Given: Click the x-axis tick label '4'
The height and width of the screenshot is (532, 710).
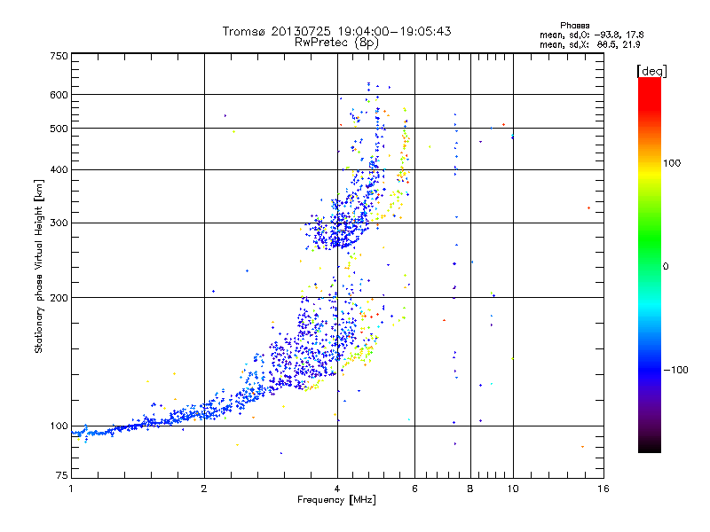Looking at the screenshot, I should pyautogui.click(x=337, y=489).
